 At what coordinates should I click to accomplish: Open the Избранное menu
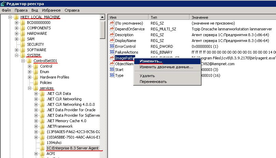[x=51, y=10]
